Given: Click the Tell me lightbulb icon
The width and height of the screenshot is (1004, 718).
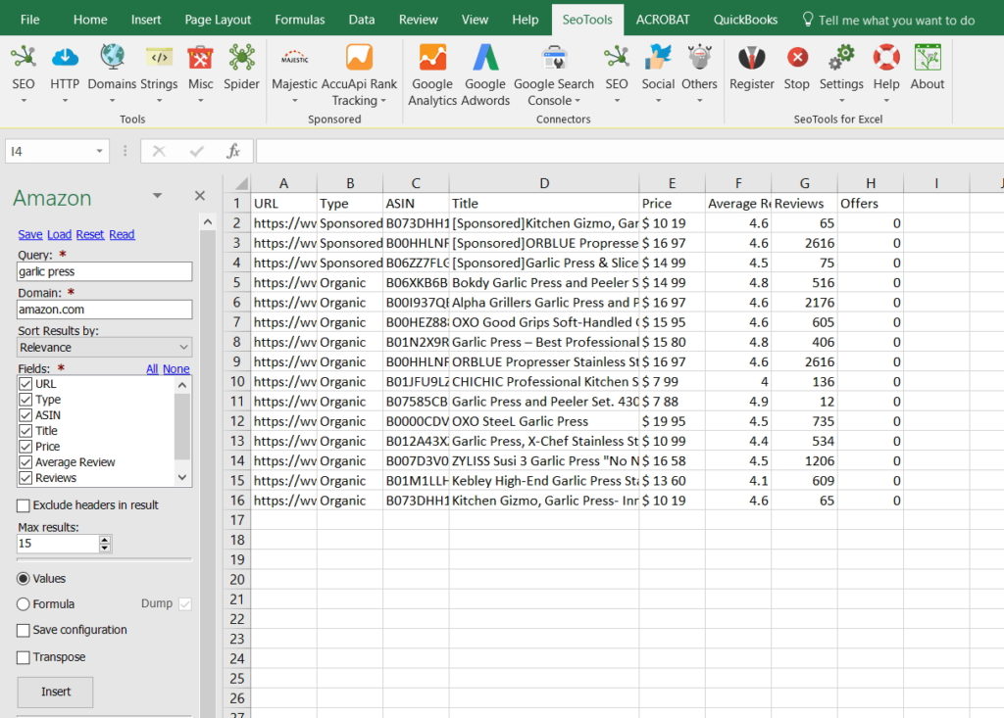Looking at the screenshot, I should (x=808, y=20).
